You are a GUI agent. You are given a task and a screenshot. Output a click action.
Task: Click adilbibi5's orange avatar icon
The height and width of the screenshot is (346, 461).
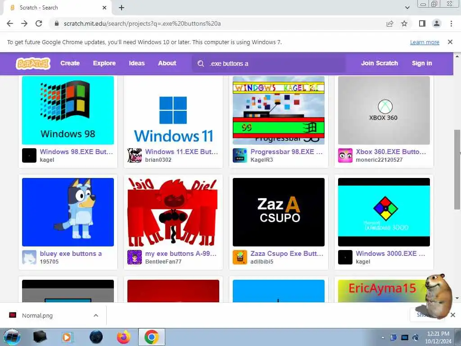point(240,257)
